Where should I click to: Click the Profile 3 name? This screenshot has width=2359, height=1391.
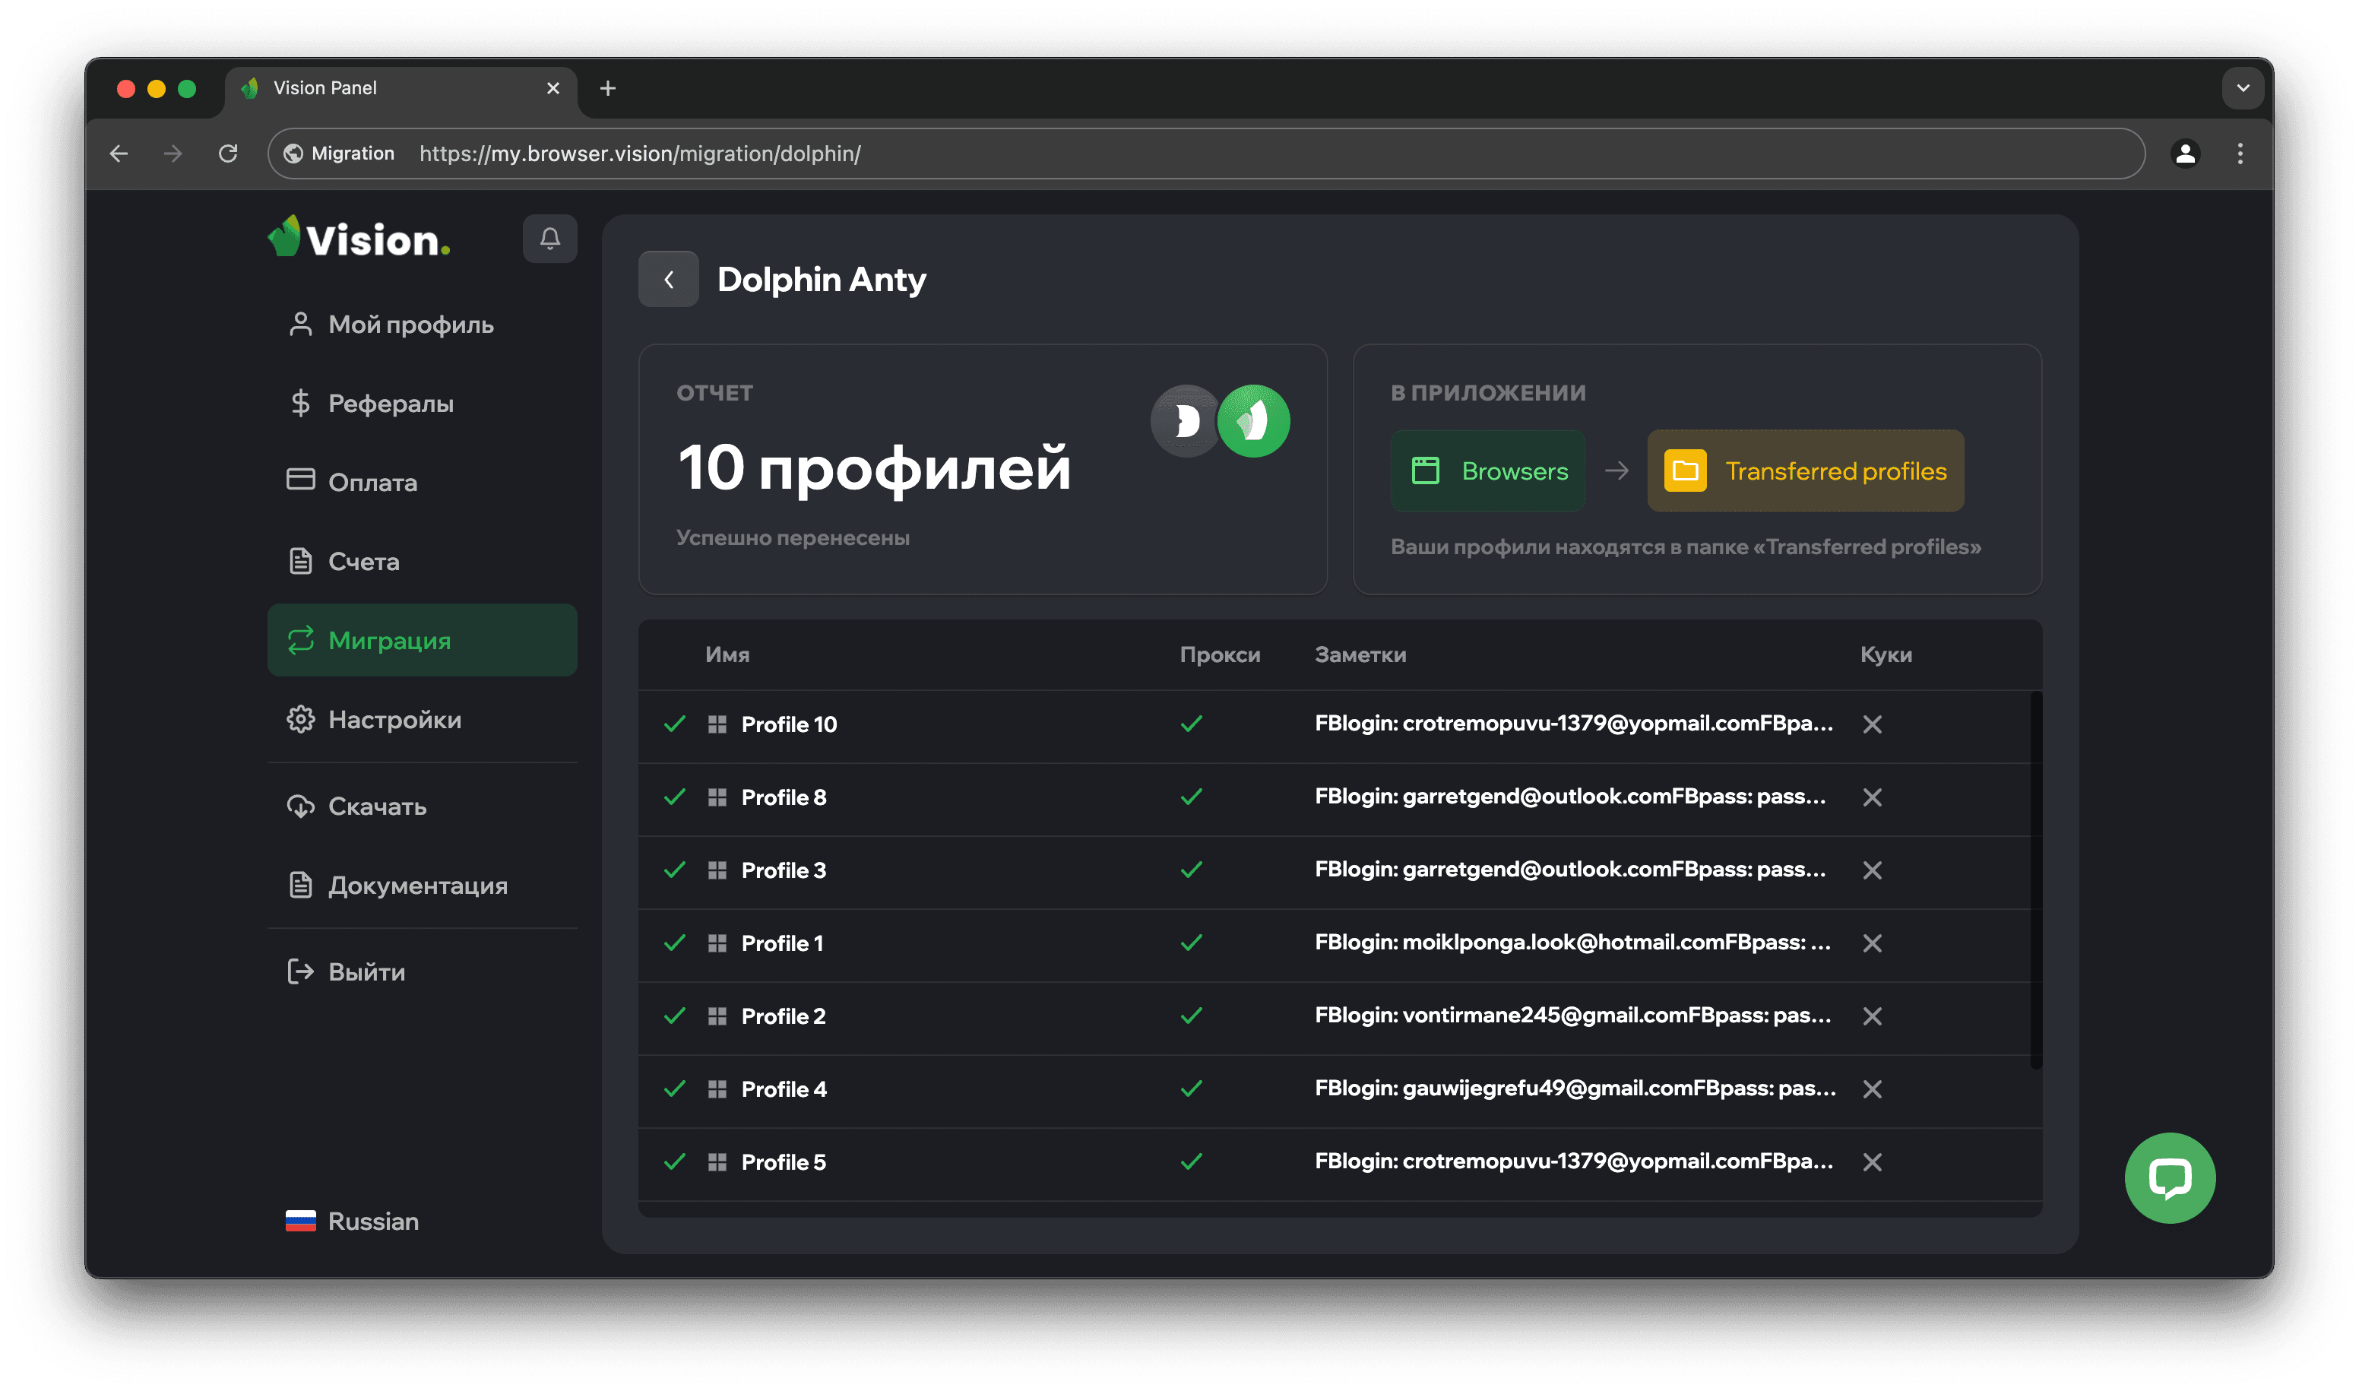point(784,870)
